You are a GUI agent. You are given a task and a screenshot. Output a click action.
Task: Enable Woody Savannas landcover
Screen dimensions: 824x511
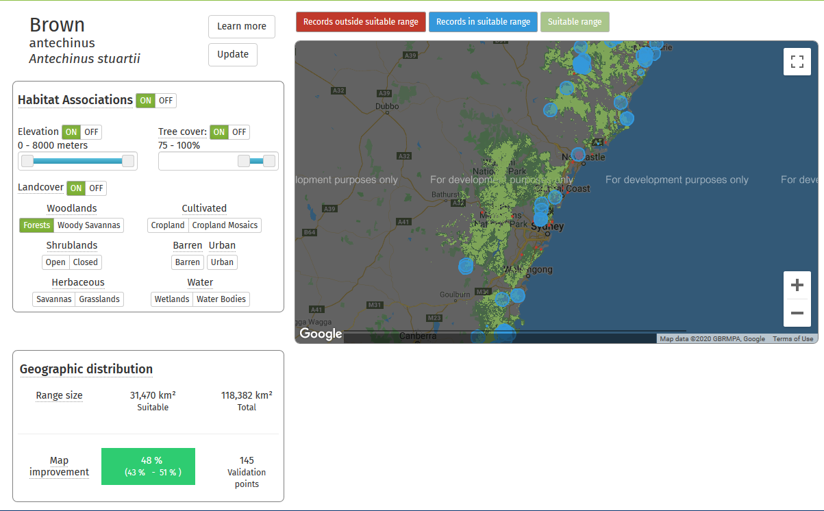tap(88, 225)
